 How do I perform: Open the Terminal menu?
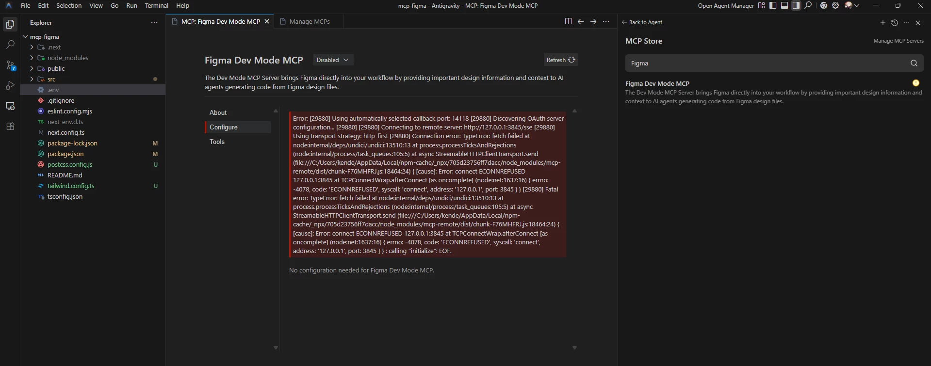[157, 6]
